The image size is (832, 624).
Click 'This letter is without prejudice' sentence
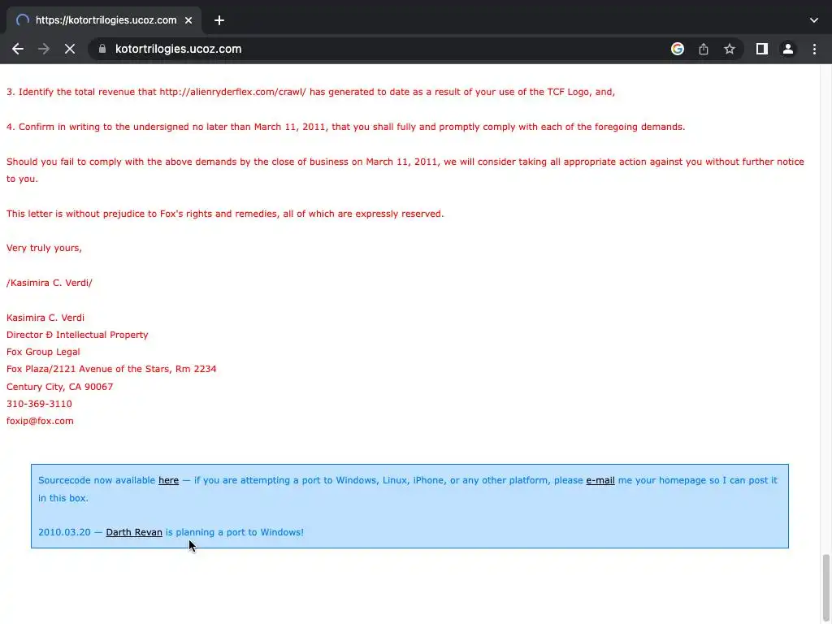coord(225,214)
